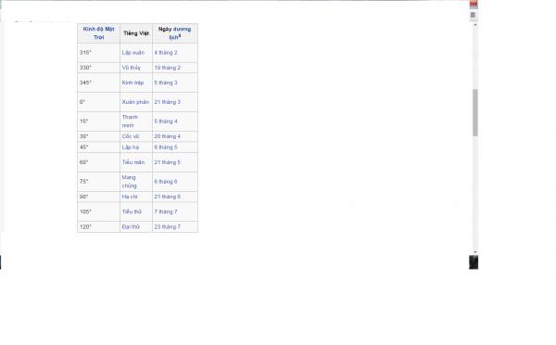Image resolution: width=556 pixels, height=345 pixels.
Task: Open the "Kinh độ Mặt Trời" header link
Action: 98,33
